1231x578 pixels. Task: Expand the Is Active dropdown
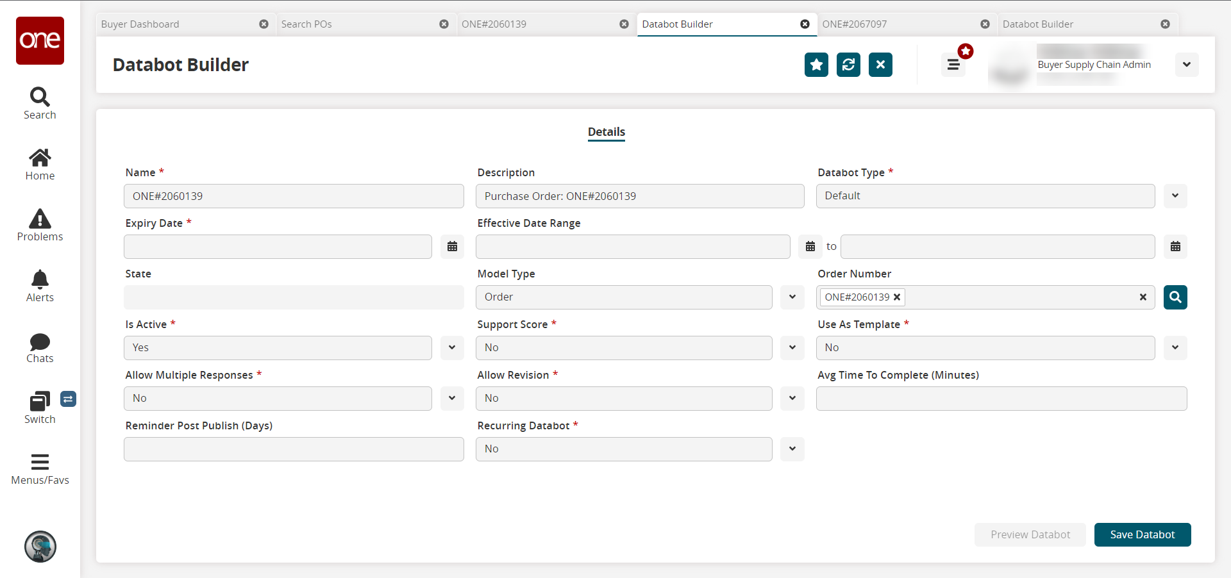(452, 348)
